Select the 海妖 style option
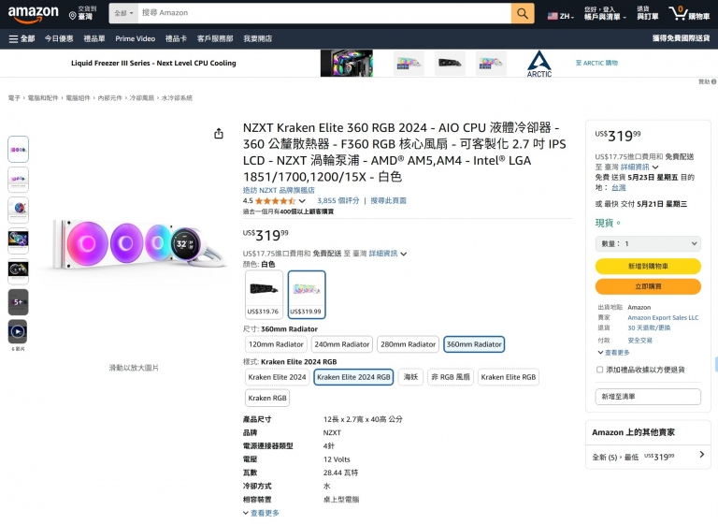 coord(410,377)
